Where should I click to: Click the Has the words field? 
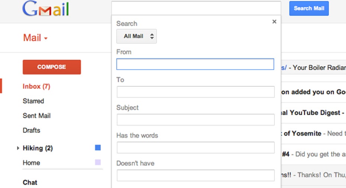point(196,148)
